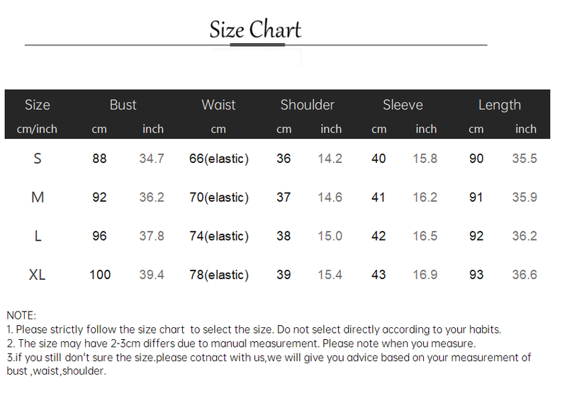The image size is (567, 398).
Task: Select the 35.5 length inch value
Action: pyautogui.click(x=524, y=159)
